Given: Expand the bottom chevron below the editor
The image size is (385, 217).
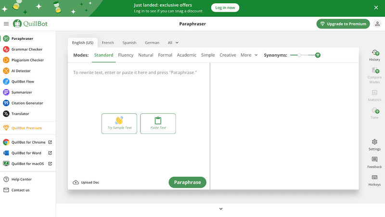Looking at the screenshot, I should (x=221, y=209).
